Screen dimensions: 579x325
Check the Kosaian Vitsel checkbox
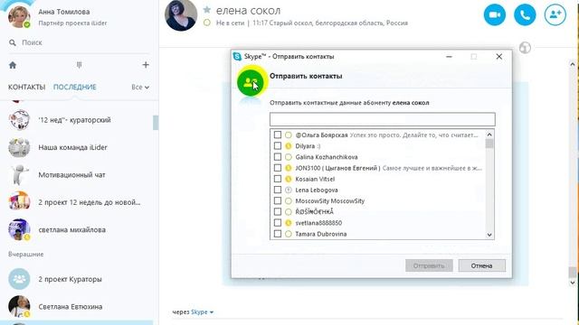278,179
